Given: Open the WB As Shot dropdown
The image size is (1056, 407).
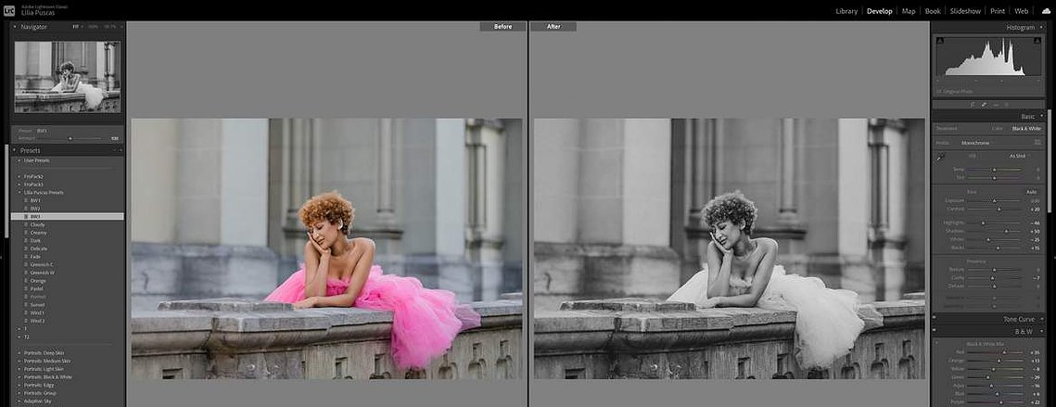Looking at the screenshot, I should [x=1018, y=156].
